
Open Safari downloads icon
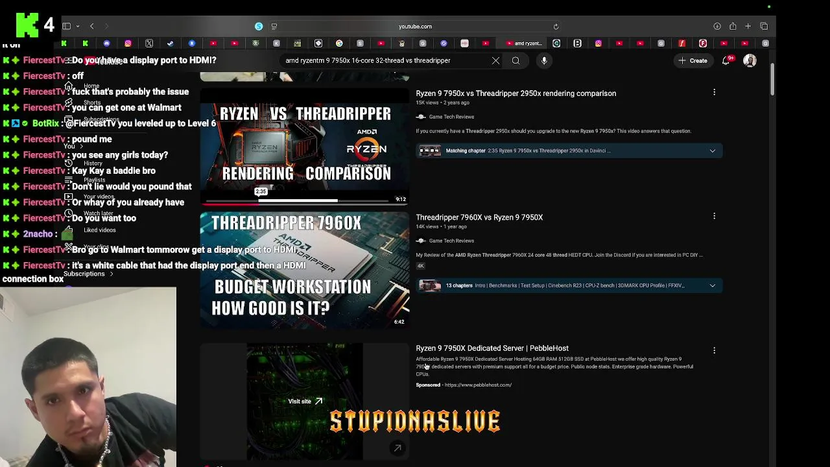[x=717, y=26]
